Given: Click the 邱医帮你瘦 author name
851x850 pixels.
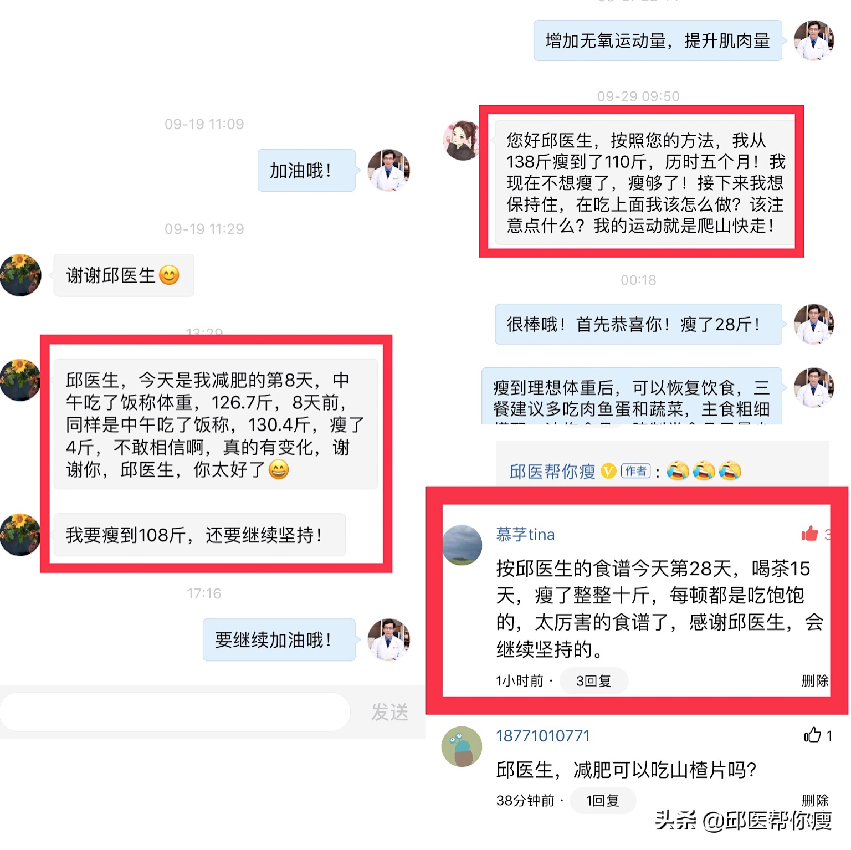Looking at the screenshot, I should pos(552,472).
